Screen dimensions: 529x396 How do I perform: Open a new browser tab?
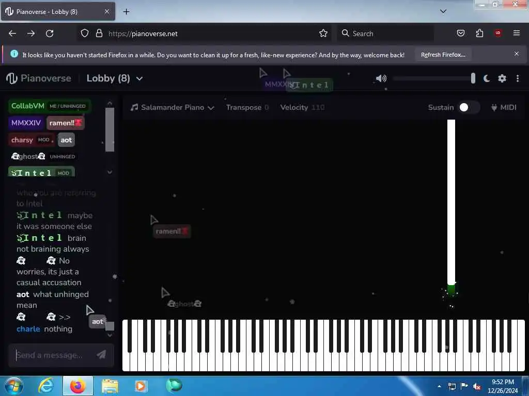coord(126,12)
